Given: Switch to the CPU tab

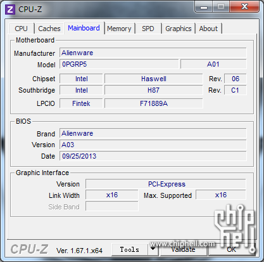Looking at the screenshot, I should point(21,29).
